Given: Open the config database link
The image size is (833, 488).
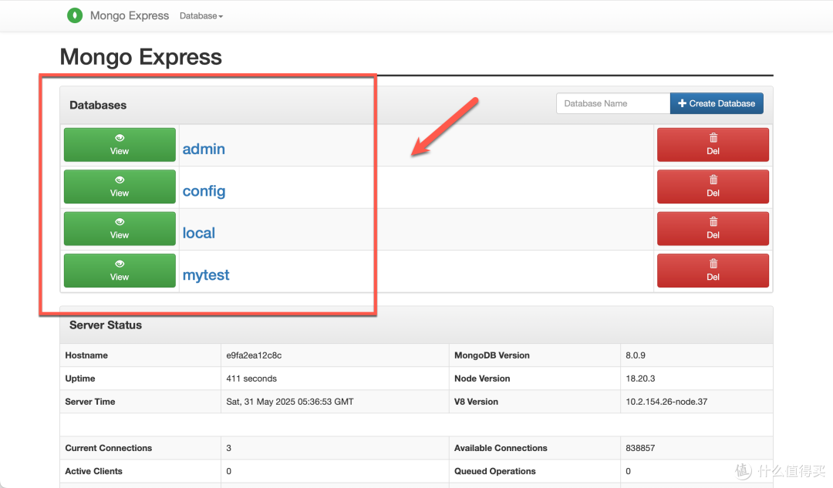Looking at the screenshot, I should pyautogui.click(x=204, y=191).
